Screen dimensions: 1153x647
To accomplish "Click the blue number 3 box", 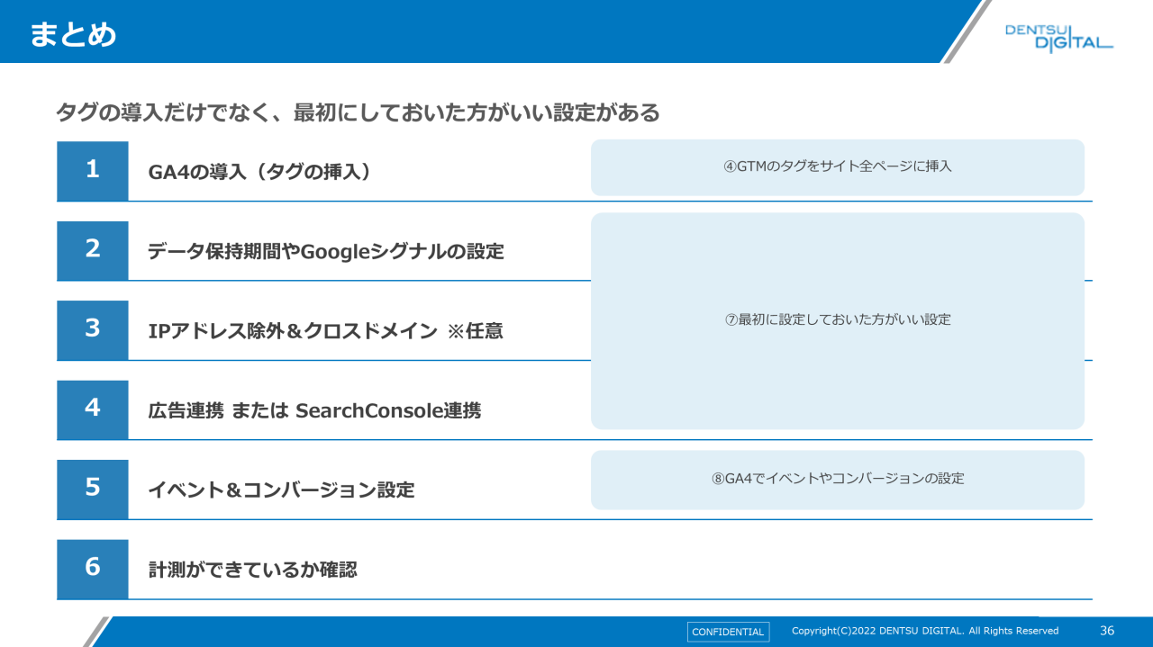I will click(93, 329).
